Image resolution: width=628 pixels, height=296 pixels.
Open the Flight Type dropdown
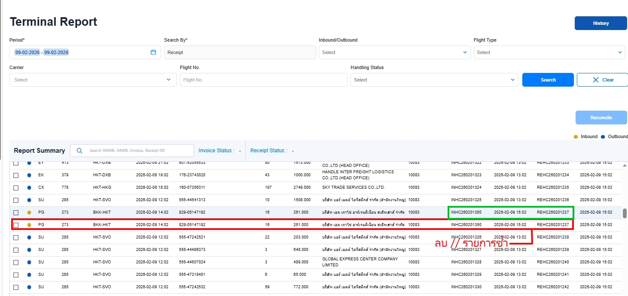(x=620, y=52)
